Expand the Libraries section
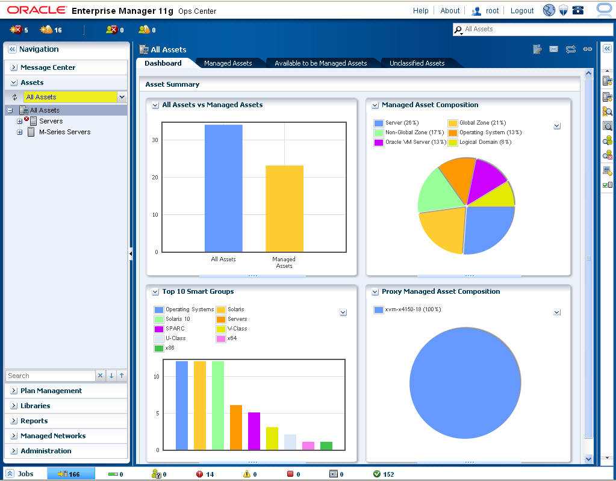Image resolution: width=616 pixels, height=481 pixels. pyautogui.click(x=14, y=406)
